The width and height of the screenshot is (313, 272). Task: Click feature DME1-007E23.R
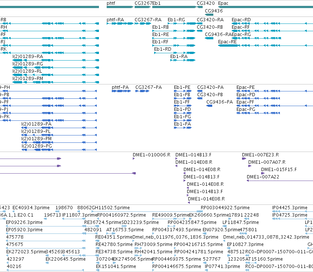(260, 155)
